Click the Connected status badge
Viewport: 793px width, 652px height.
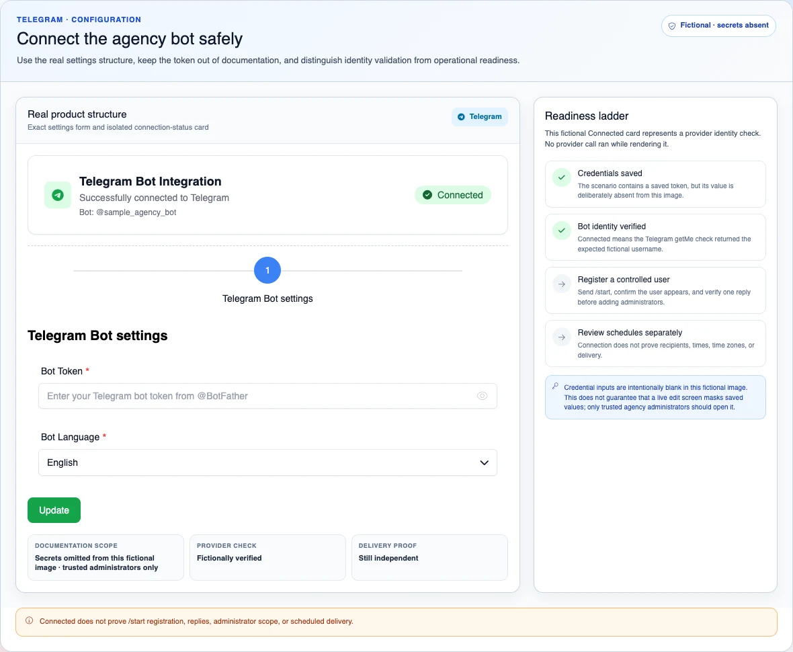tap(453, 195)
